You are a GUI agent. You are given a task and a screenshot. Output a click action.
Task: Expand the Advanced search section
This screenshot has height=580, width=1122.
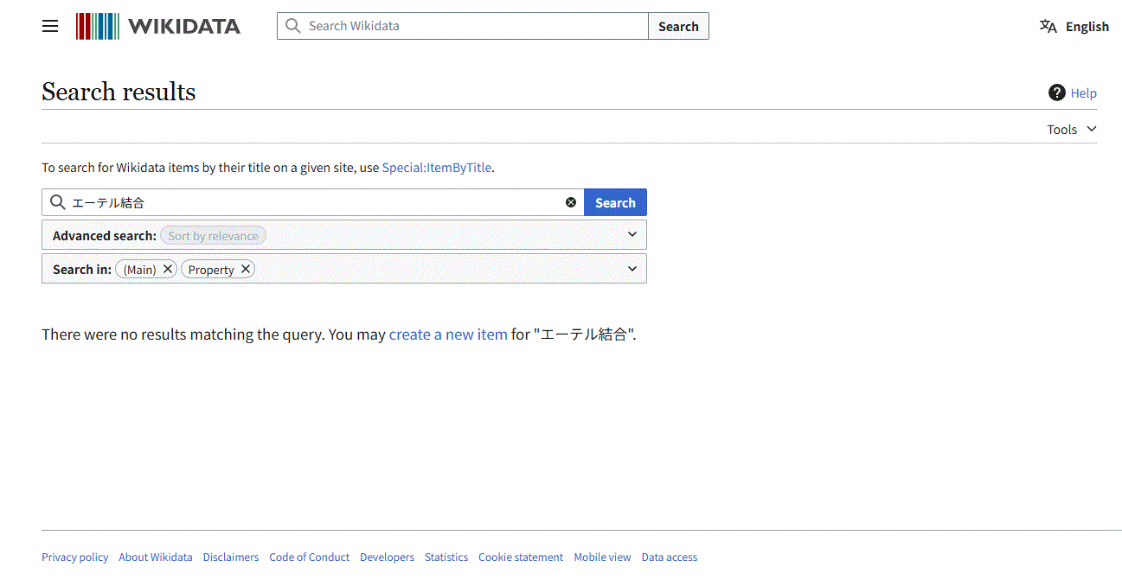coord(632,234)
